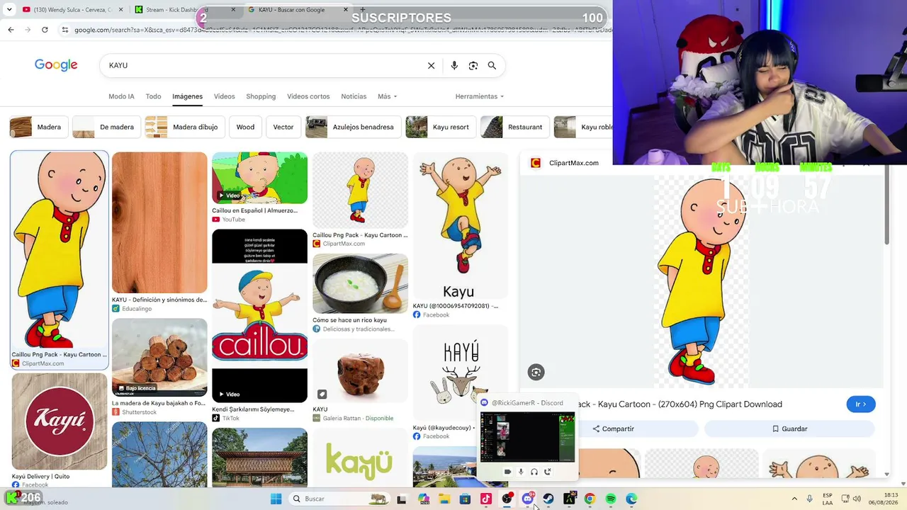
Task: Share the image with Compartir button
Action: point(614,429)
